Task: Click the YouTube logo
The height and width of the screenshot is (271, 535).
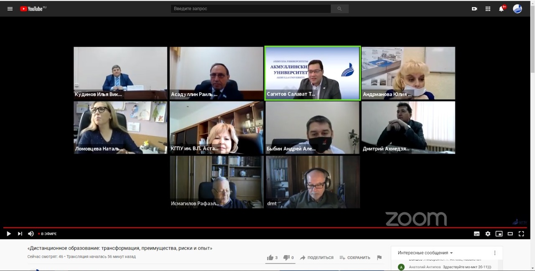Action: pyautogui.click(x=33, y=9)
